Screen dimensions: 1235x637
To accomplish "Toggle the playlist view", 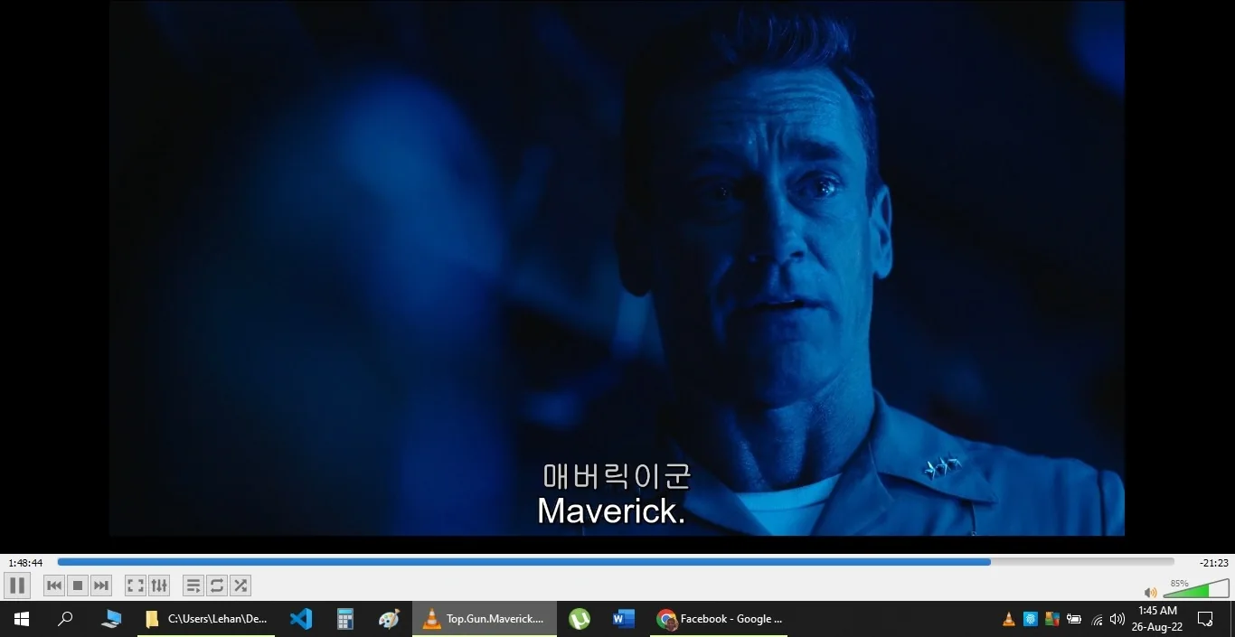I will (x=193, y=585).
